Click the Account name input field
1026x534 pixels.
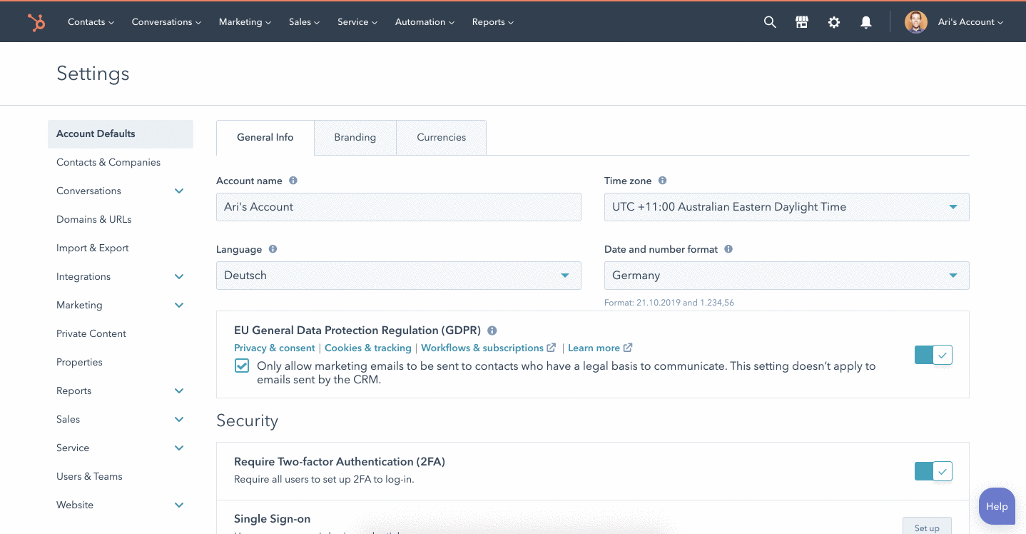tap(398, 207)
